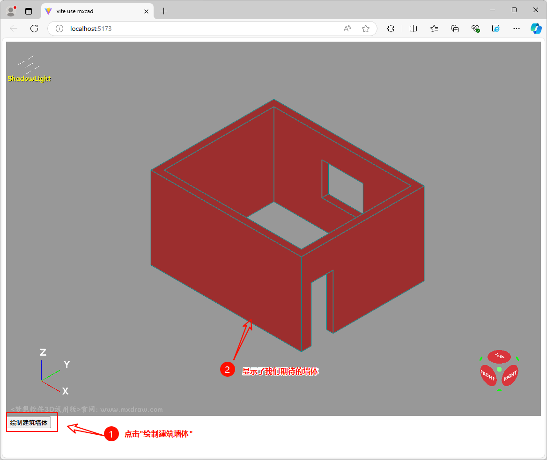The height and width of the screenshot is (460, 547).
Task: Open a new tab with plus button
Action: (163, 11)
